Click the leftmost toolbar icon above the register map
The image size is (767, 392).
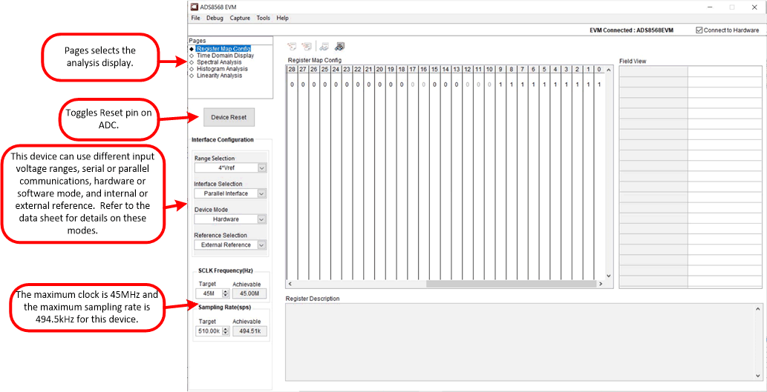tap(293, 47)
